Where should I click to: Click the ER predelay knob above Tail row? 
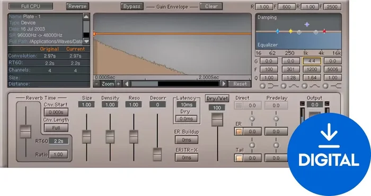pos(276,145)
